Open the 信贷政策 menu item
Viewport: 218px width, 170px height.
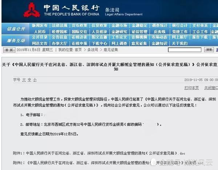click(x=99, y=25)
